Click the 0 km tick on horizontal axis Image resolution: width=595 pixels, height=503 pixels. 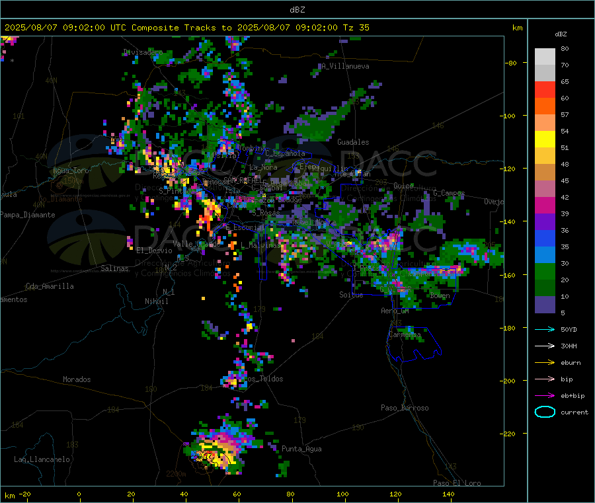click(79, 494)
